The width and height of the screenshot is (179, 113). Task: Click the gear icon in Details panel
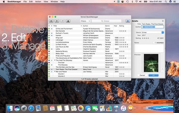click(163, 21)
